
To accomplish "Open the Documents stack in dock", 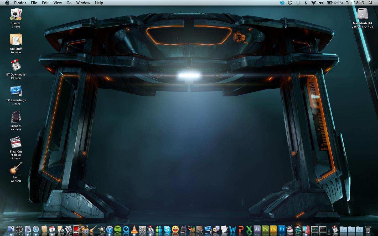I will point(351,229).
